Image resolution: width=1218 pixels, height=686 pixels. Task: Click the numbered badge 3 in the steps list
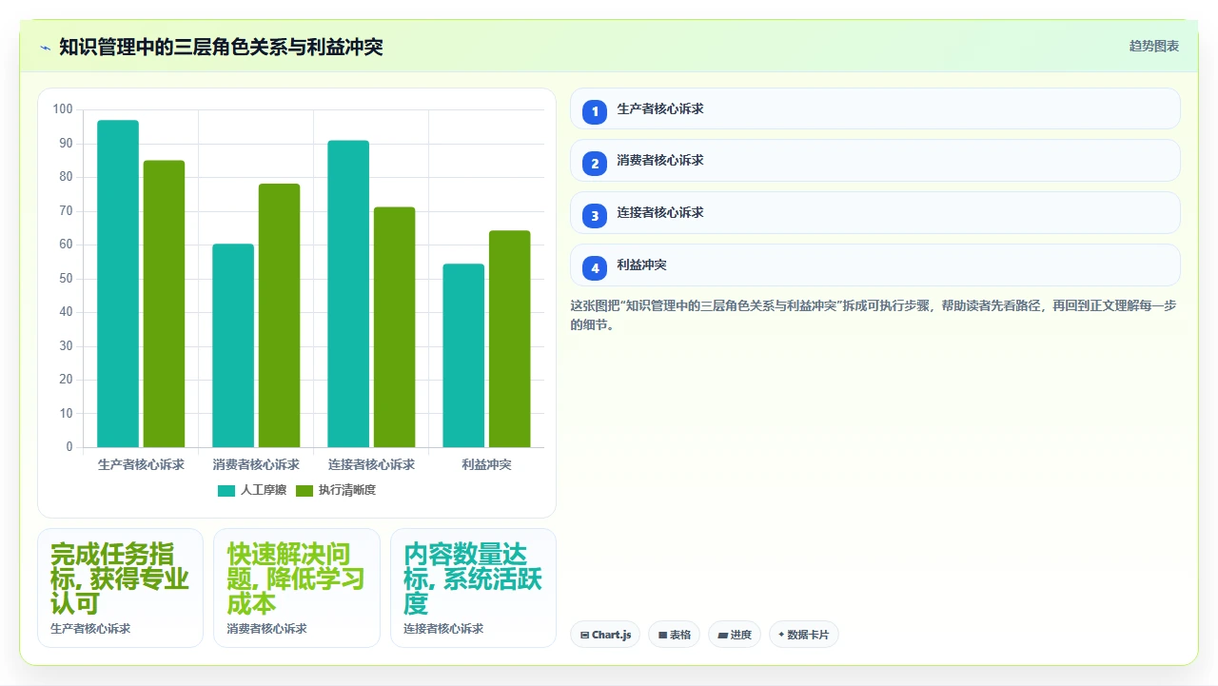pyautogui.click(x=595, y=215)
